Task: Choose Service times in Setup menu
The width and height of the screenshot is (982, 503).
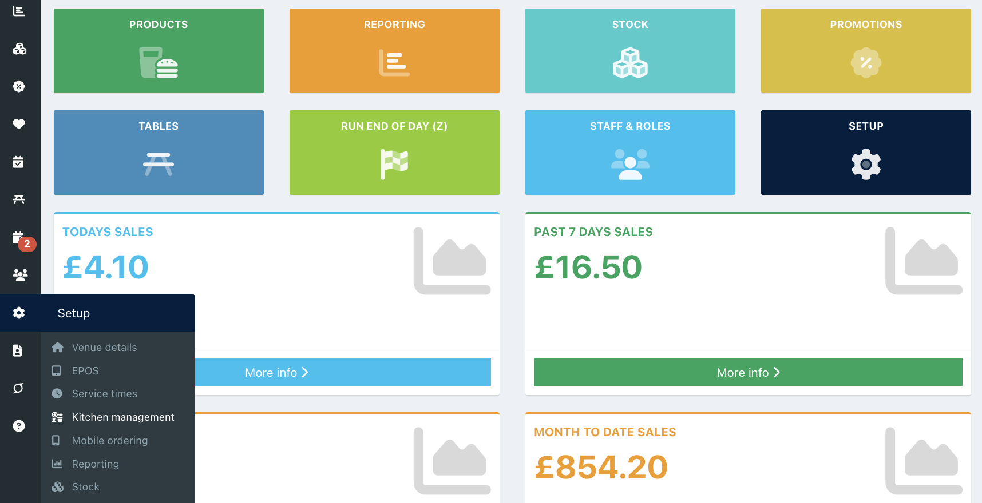Action: tap(104, 394)
